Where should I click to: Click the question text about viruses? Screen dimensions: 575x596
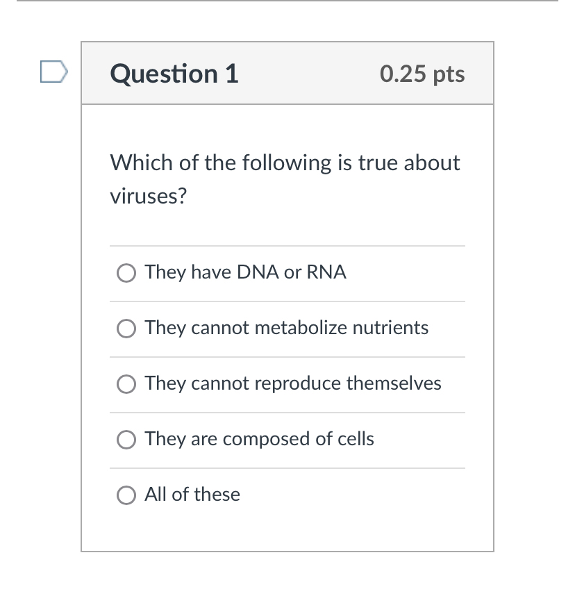[x=285, y=179]
